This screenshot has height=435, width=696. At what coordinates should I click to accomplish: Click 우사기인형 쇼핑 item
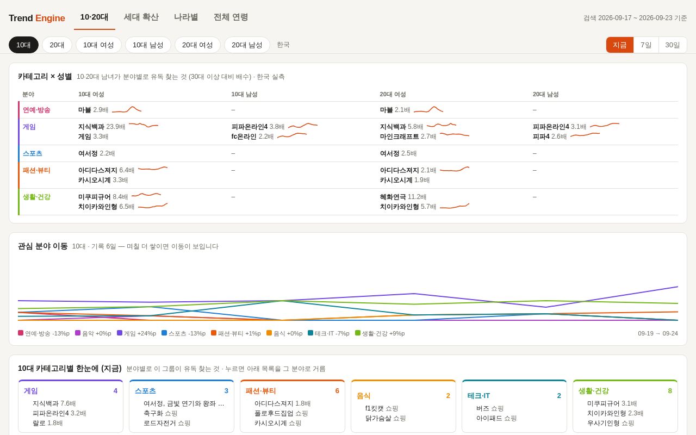coord(611,423)
